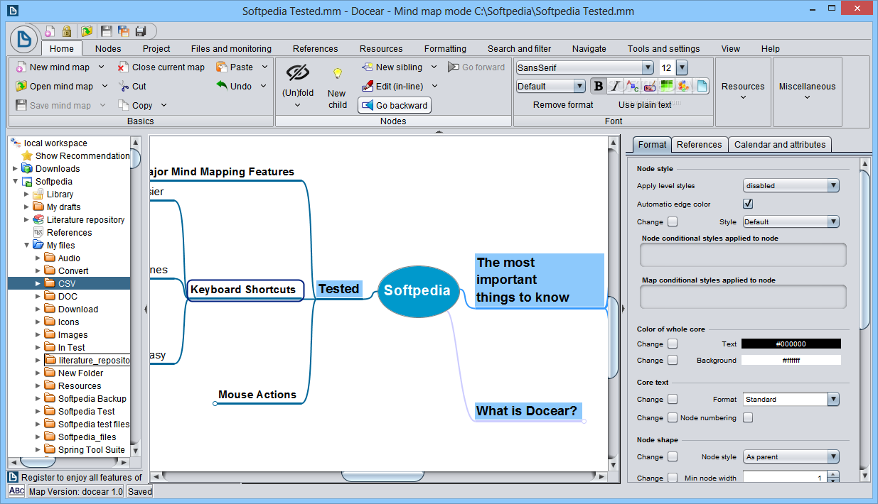This screenshot has width=878, height=504.
Task: Open the Apply level styles dropdown
Action: pos(791,185)
